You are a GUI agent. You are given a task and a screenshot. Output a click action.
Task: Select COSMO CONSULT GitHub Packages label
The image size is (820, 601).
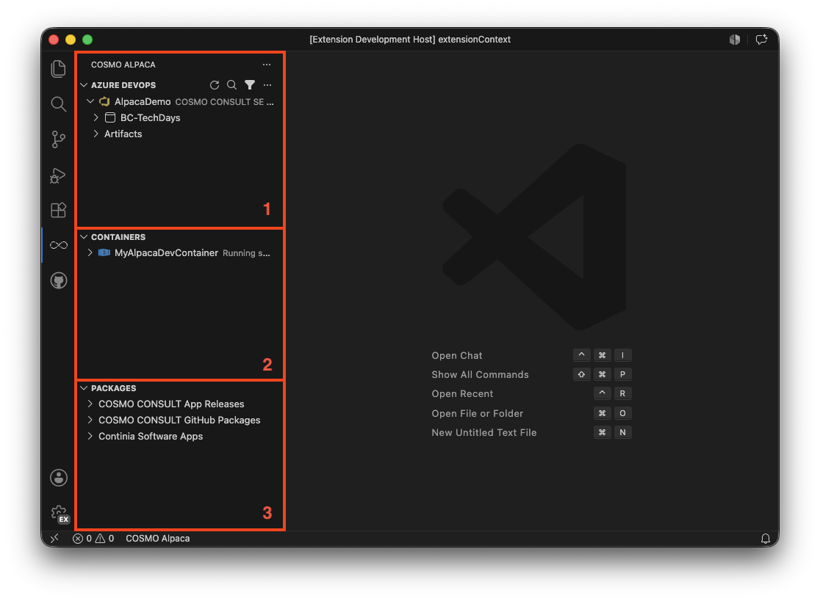click(179, 420)
